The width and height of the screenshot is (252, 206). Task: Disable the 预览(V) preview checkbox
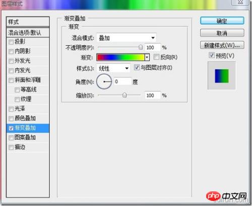pyautogui.click(x=212, y=55)
